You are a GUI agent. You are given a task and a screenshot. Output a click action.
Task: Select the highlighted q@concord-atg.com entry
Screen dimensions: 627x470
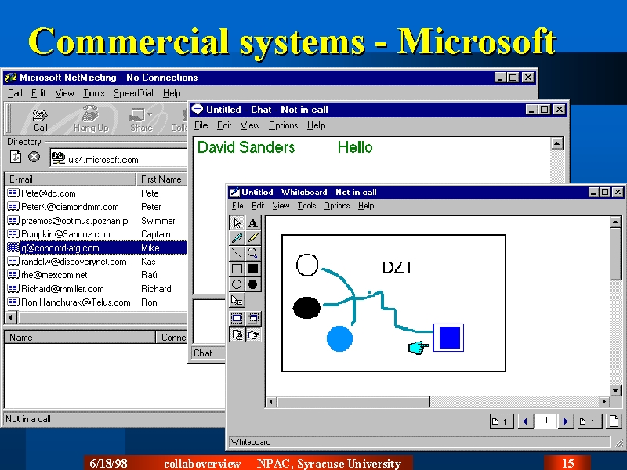(96, 248)
